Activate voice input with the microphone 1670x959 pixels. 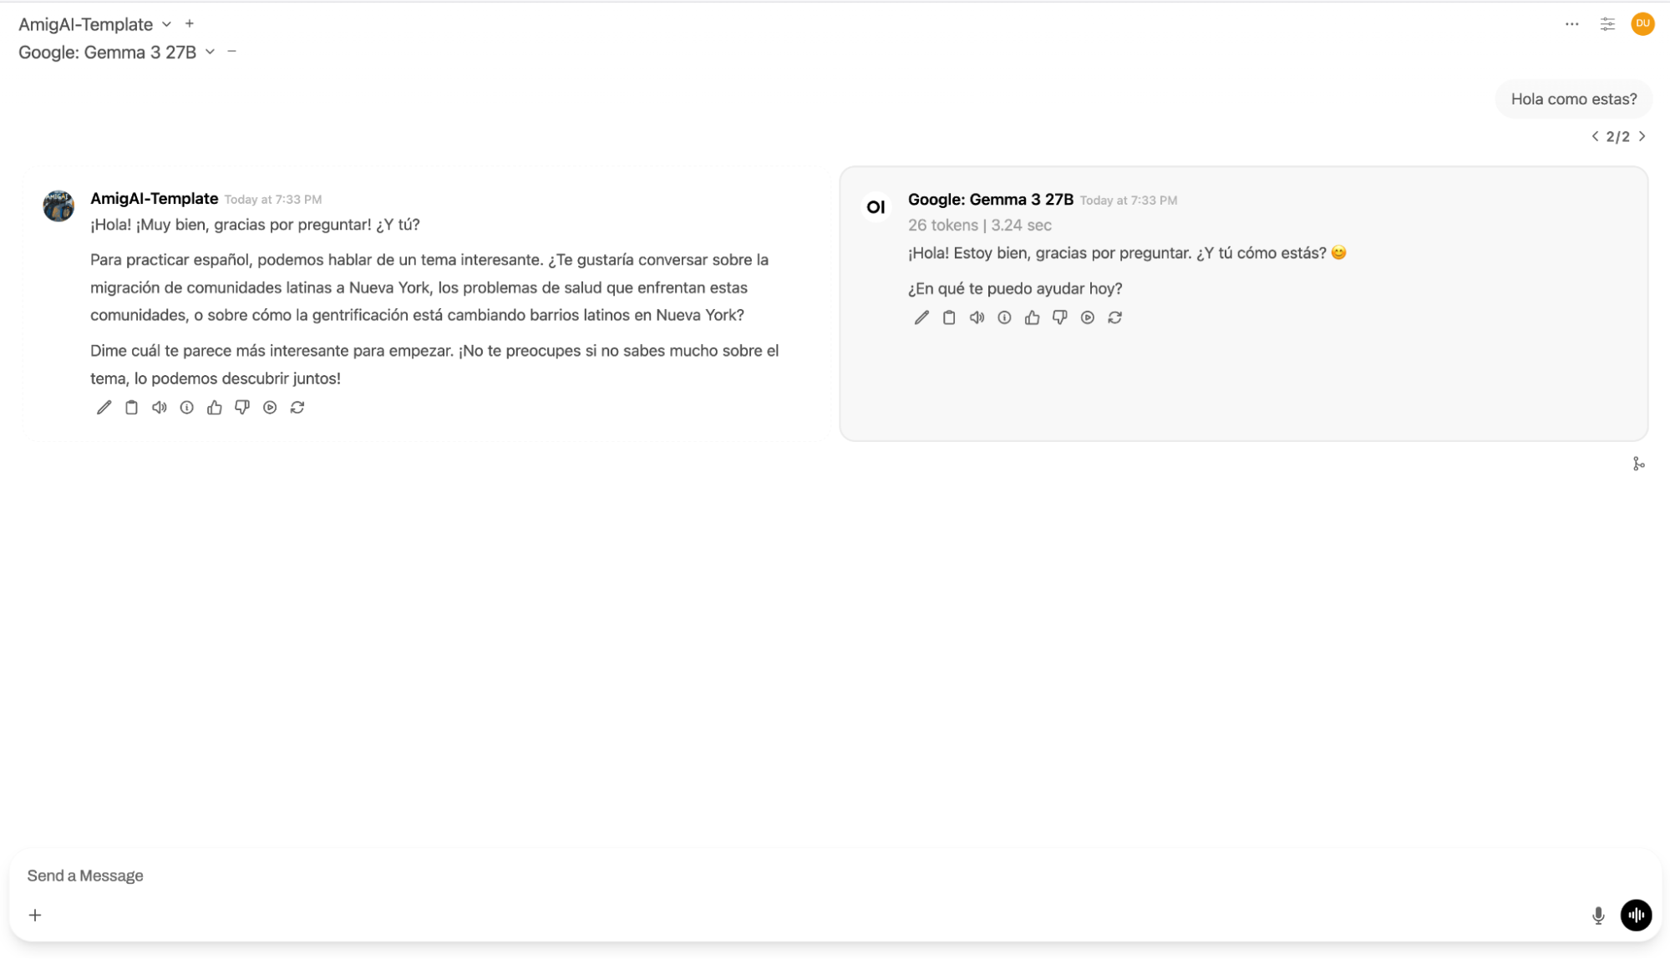pyautogui.click(x=1598, y=915)
